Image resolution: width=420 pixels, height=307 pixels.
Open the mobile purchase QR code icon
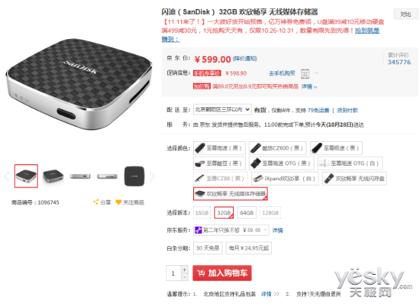click(x=305, y=73)
